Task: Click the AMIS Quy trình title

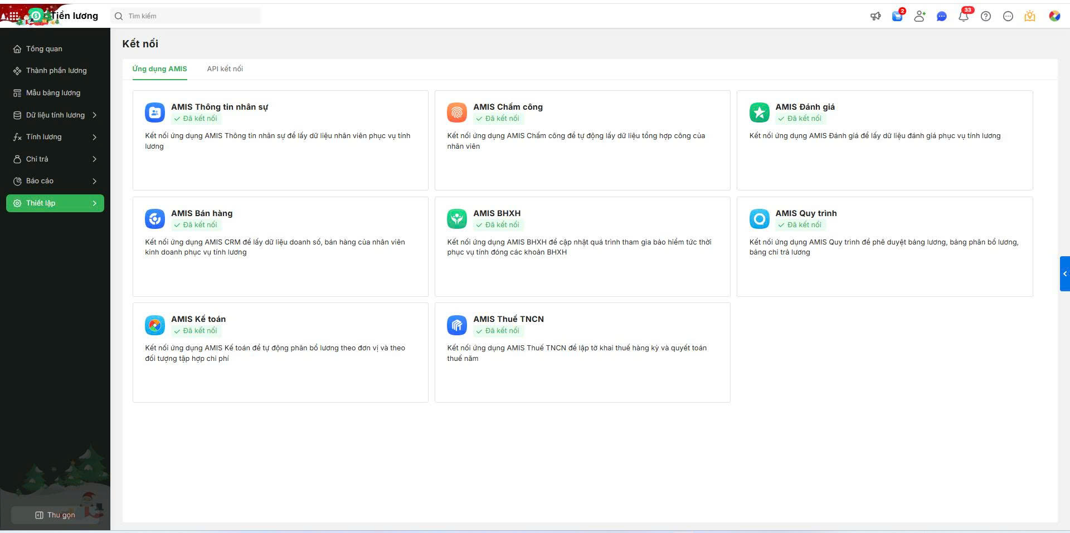Action: (806, 213)
